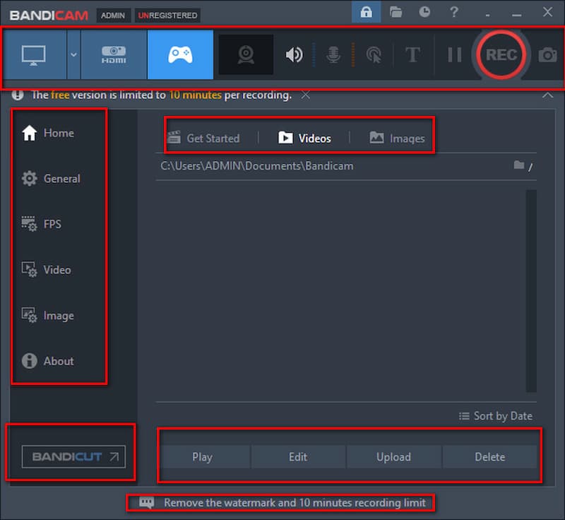
Task: Click the output folder path text
Action: (257, 166)
